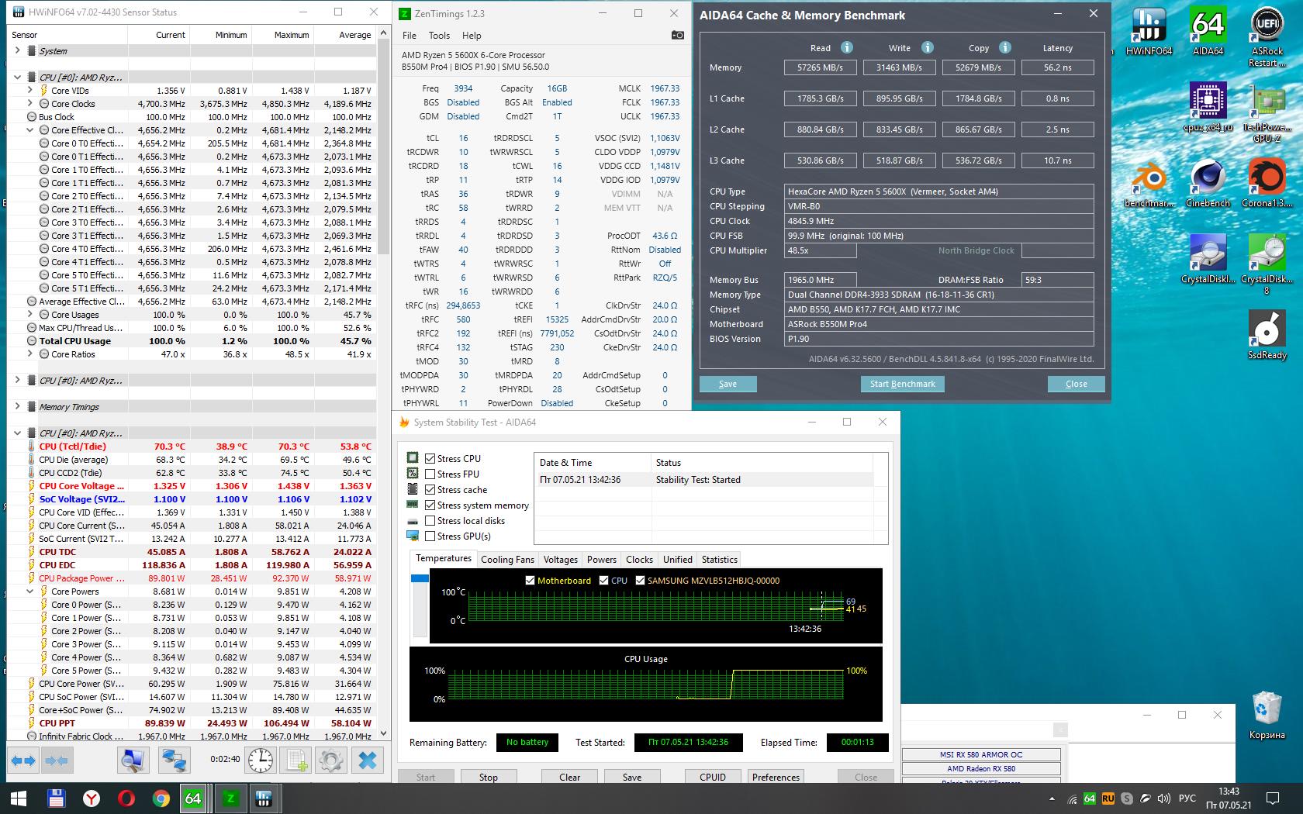This screenshot has height=814, width=1303.
Task: Enable the Stress FPU checkbox
Action: [x=430, y=474]
